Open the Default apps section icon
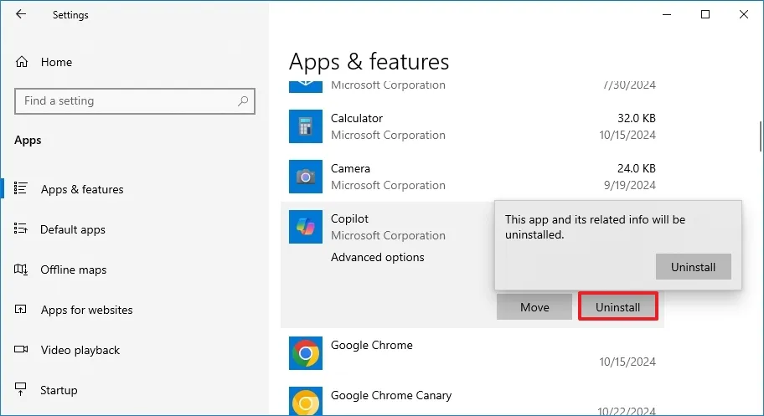Image resolution: width=764 pixels, height=416 pixels. click(20, 229)
